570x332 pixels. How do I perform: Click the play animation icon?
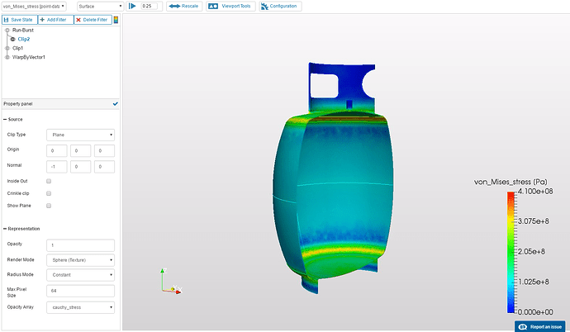[x=133, y=6]
